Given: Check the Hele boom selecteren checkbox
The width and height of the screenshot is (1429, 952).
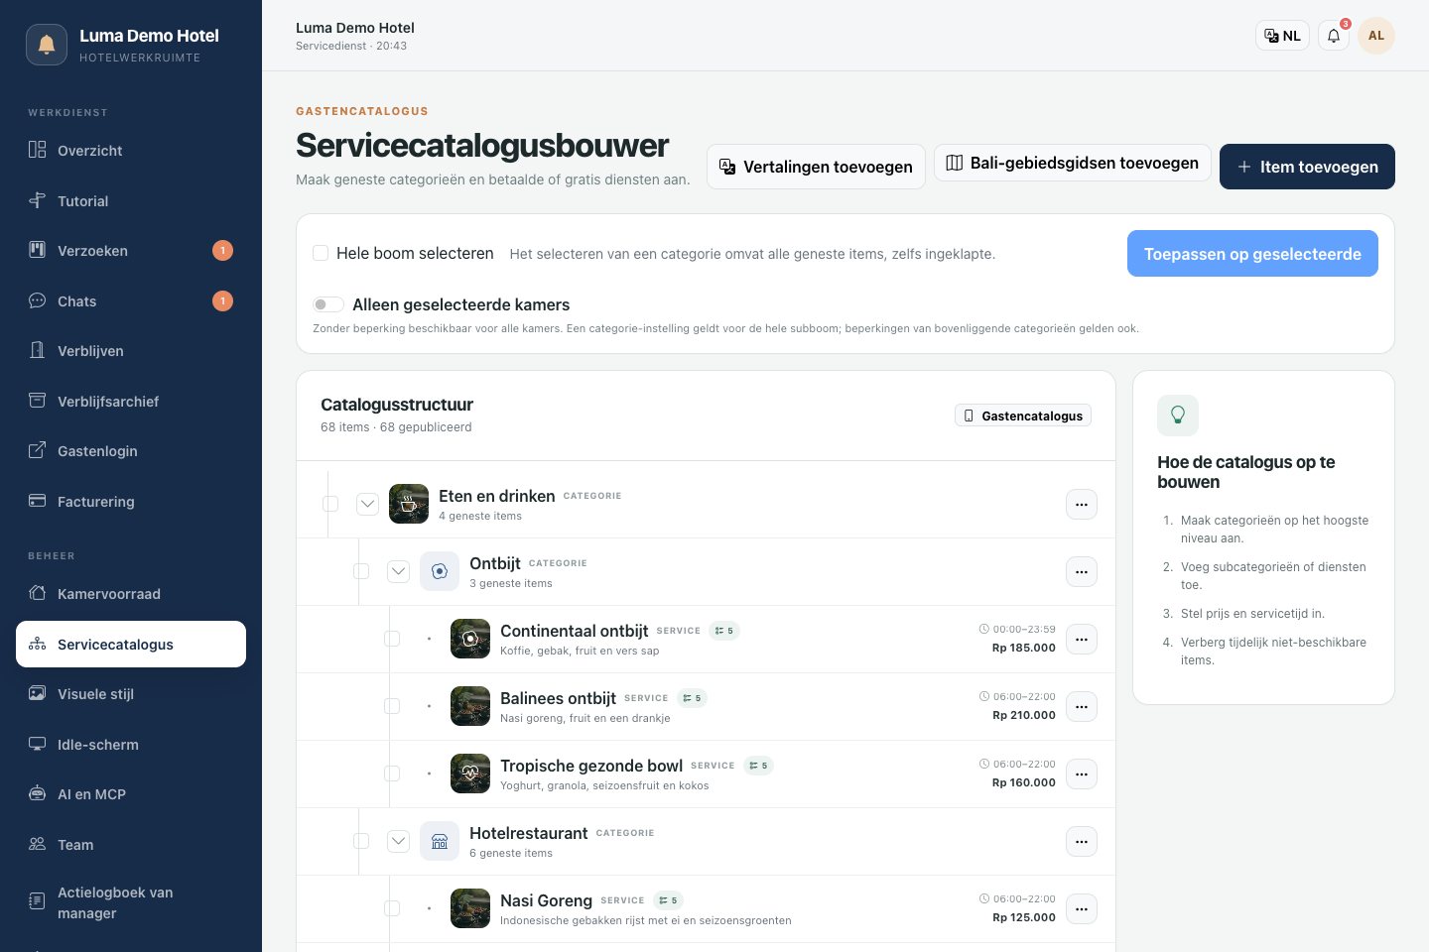Looking at the screenshot, I should click(x=321, y=253).
